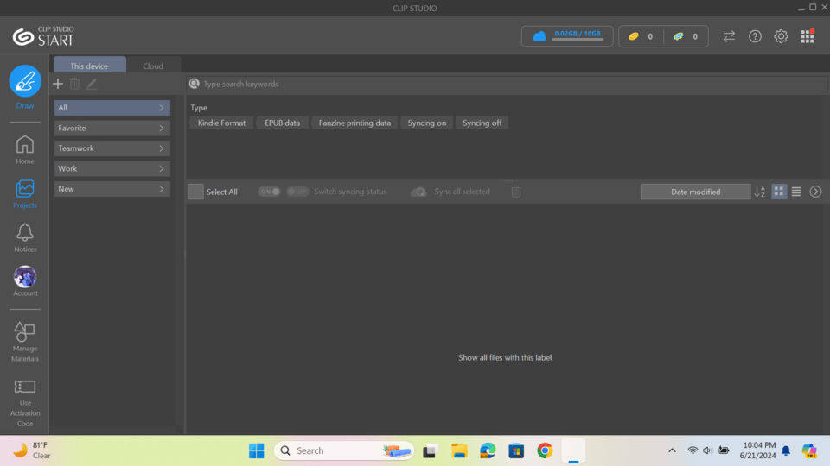Toggle the syncing OFF switch
The width and height of the screenshot is (830, 466).
[x=297, y=192]
